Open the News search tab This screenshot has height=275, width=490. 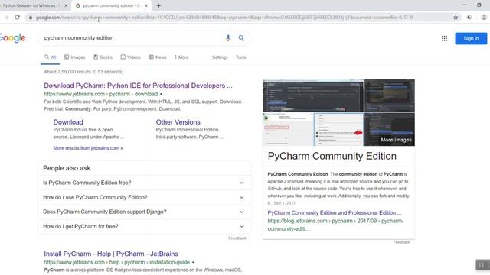pos(158,57)
